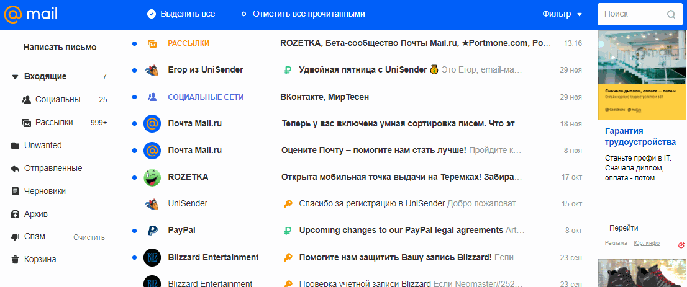
Task: Click the red ad-settings icon next to Юр. инфо
Action: tap(681, 244)
